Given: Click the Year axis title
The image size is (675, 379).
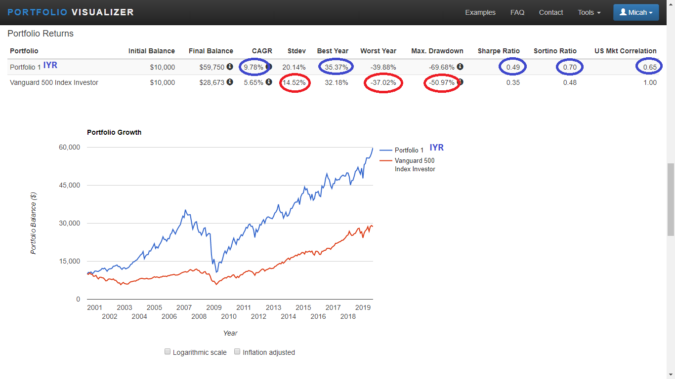Looking at the screenshot, I should pos(230,333).
